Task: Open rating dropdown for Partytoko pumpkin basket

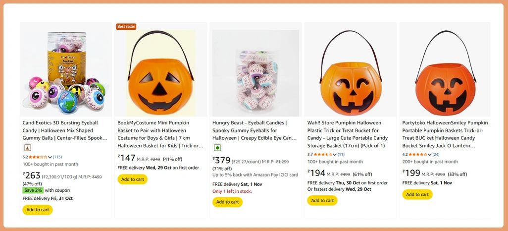Action: (430, 155)
